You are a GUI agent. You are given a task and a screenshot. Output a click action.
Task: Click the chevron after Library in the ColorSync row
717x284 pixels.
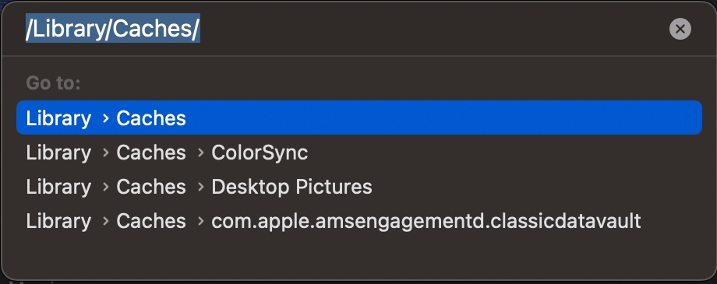click(106, 153)
